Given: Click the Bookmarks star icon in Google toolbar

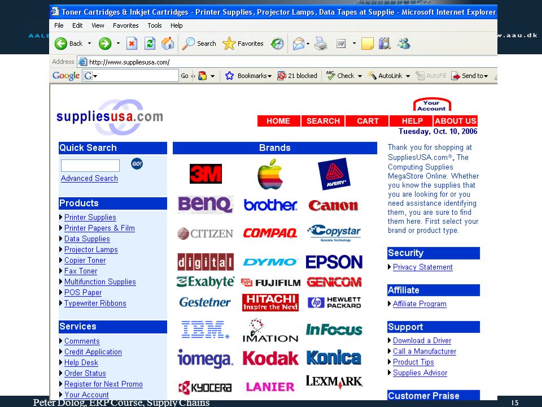Looking at the screenshot, I should tap(229, 76).
